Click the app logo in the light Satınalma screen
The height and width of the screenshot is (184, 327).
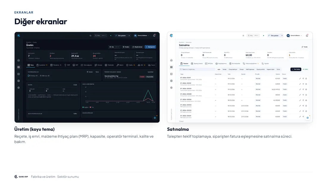172,36
